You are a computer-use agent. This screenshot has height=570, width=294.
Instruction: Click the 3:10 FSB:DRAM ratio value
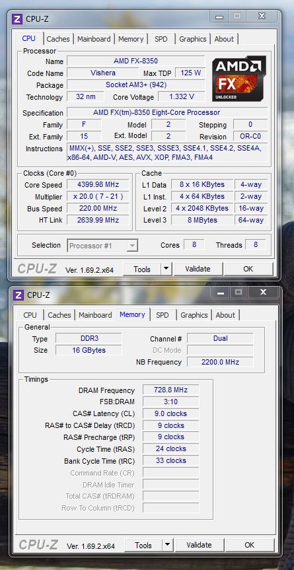point(171,402)
